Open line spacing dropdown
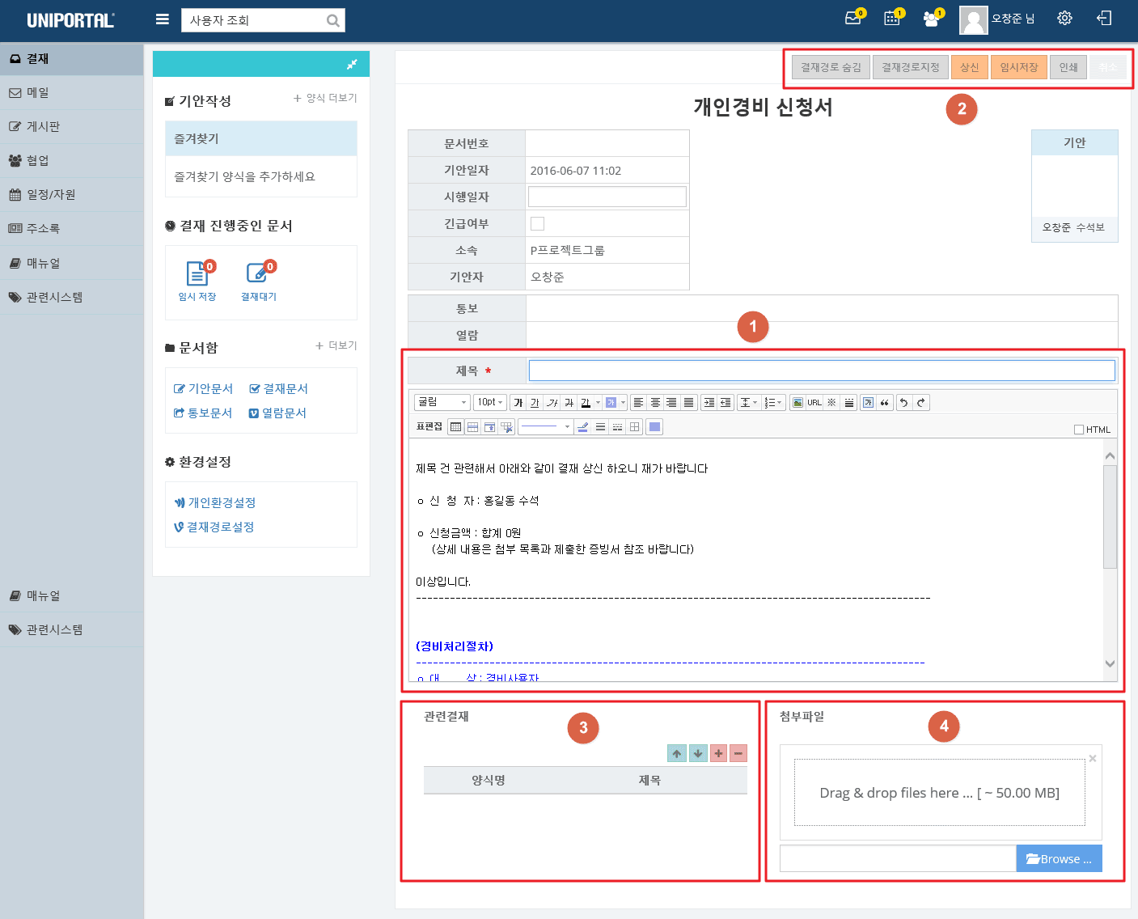 pos(749,402)
